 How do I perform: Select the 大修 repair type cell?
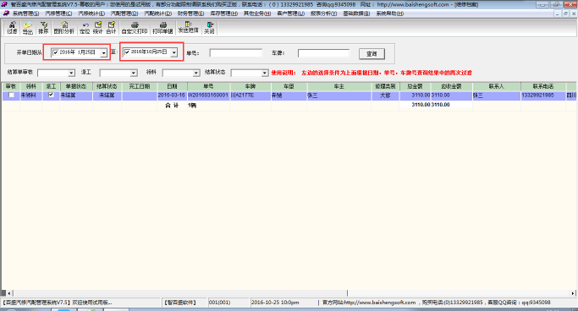coord(385,95)
